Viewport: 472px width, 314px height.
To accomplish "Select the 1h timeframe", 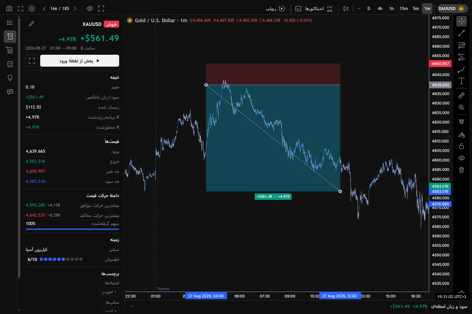I will tap(391, 9).
